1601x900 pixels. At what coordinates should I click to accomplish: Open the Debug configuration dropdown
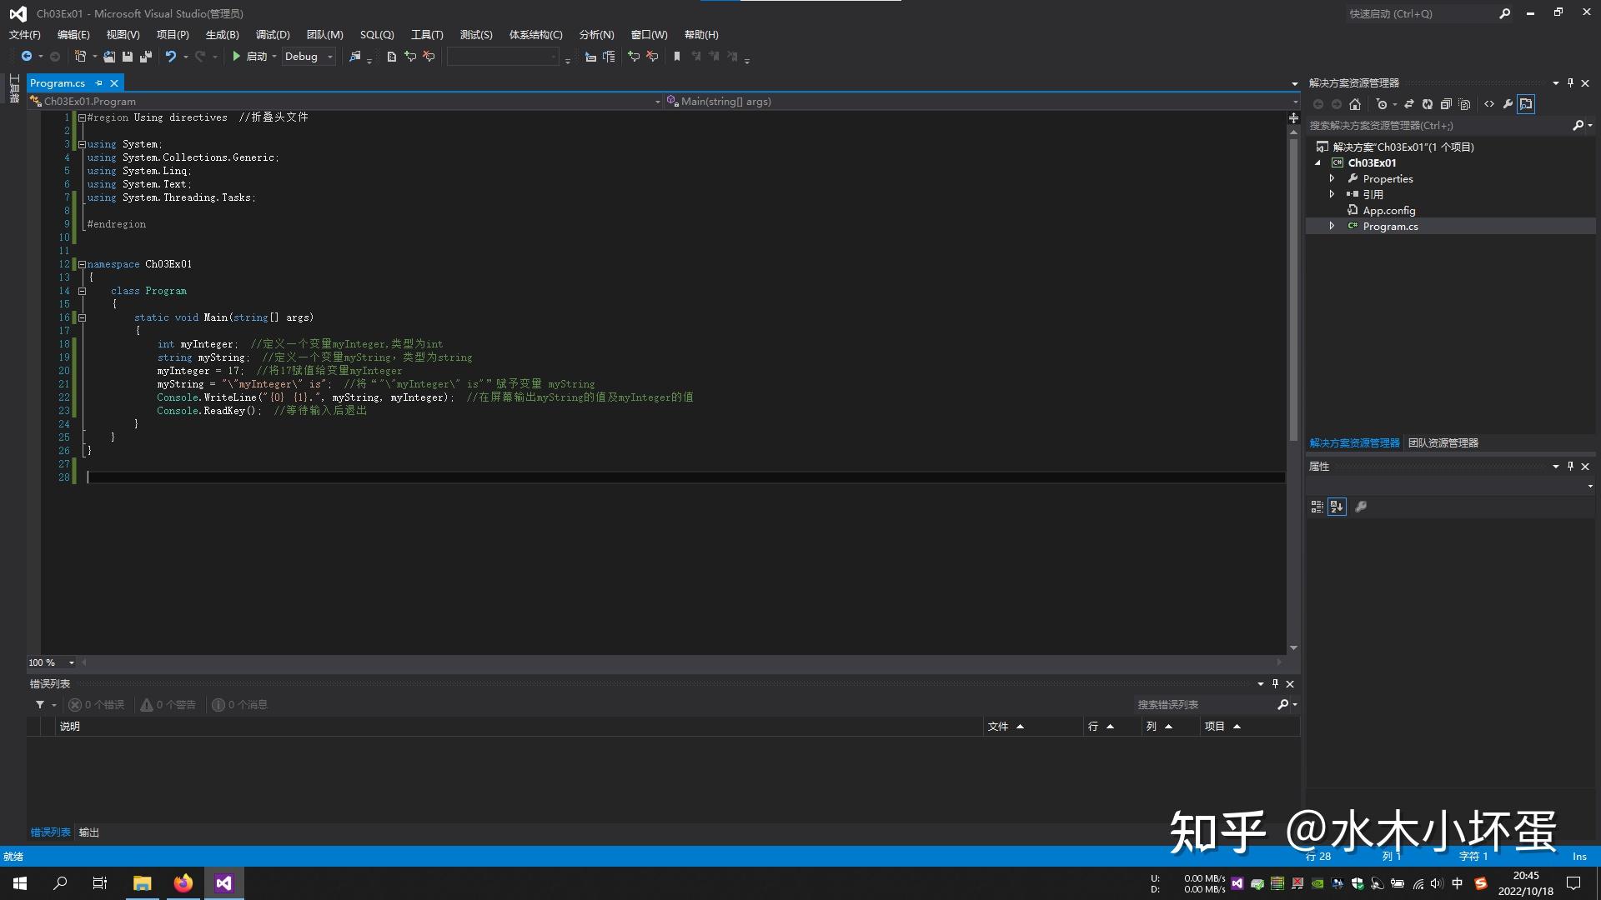pyautogui.click(x=330, y=57)
